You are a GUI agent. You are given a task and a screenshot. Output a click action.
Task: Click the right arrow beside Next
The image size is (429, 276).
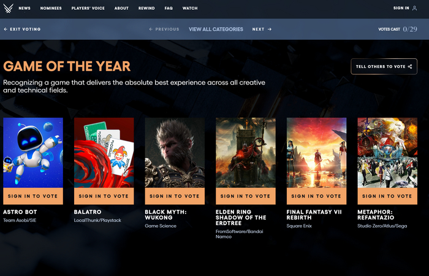pyautogui.click(x=270, y=29)
